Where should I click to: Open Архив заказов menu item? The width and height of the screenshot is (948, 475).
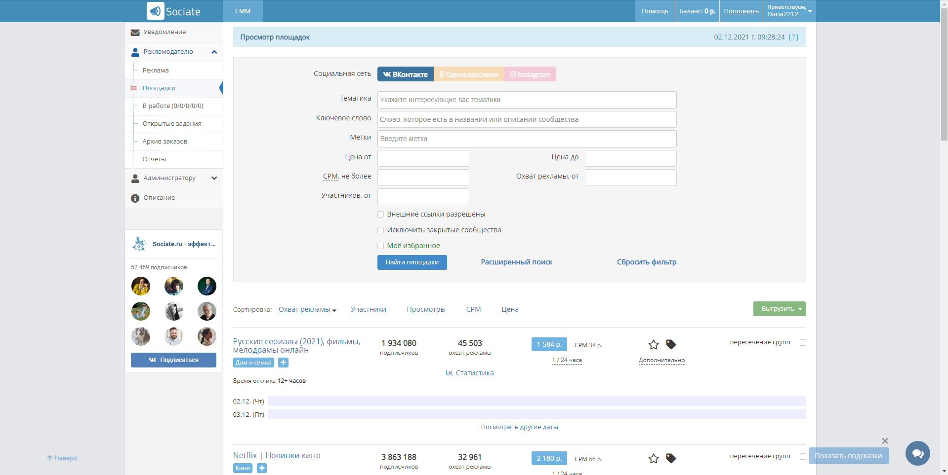click(x=165, y=142)
